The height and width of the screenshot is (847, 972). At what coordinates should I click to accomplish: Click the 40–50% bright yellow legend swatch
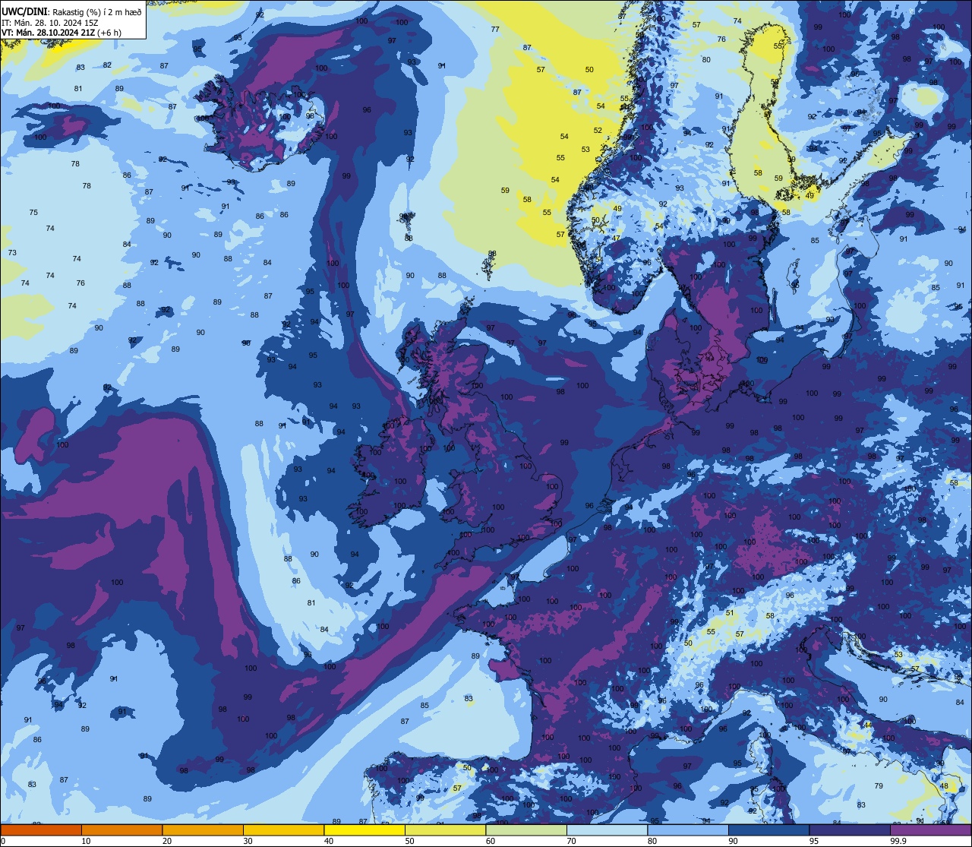(364, 830)
